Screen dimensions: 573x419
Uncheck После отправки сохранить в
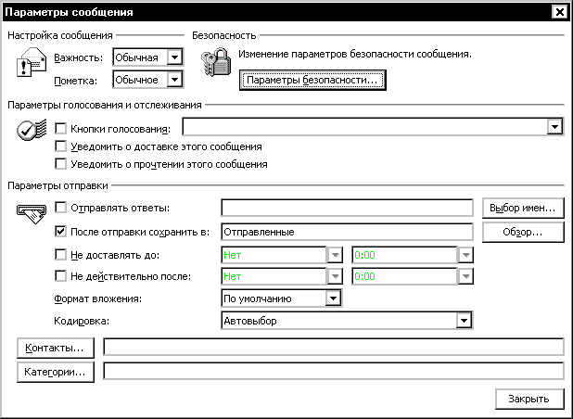60,232
